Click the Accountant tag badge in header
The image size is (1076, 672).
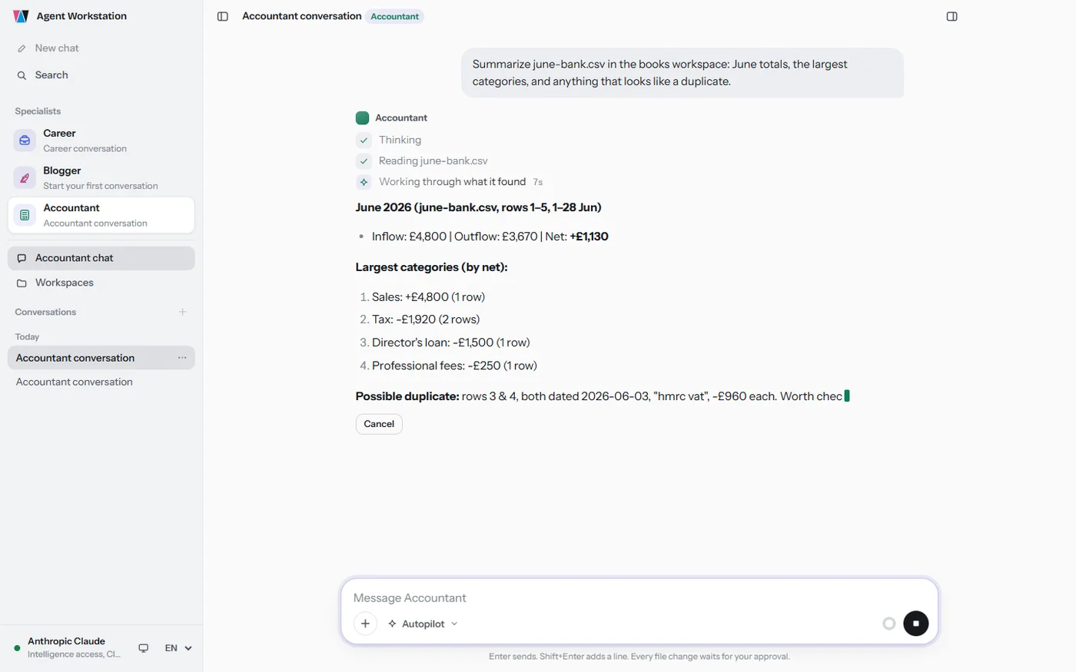tap(395, 16)
